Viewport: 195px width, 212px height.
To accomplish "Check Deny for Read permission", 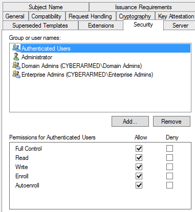I will pos(169,157).
